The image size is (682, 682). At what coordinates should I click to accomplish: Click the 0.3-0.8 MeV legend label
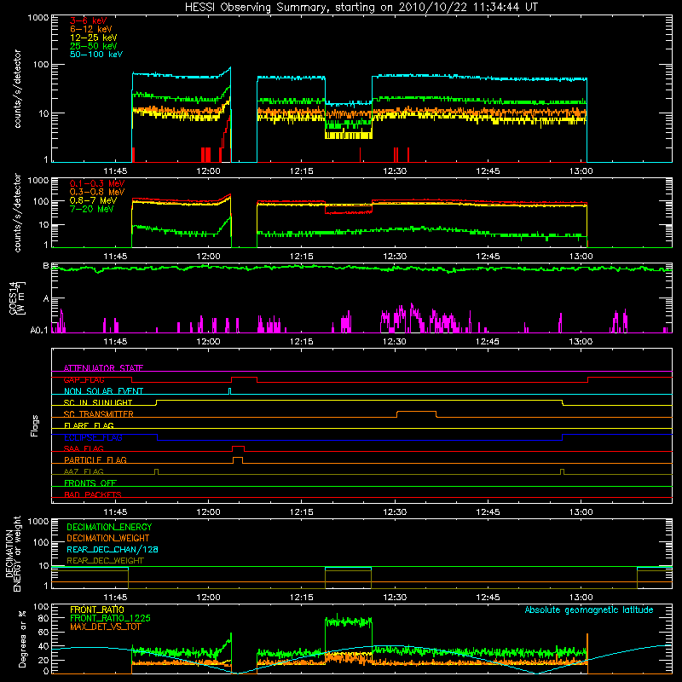97,192
